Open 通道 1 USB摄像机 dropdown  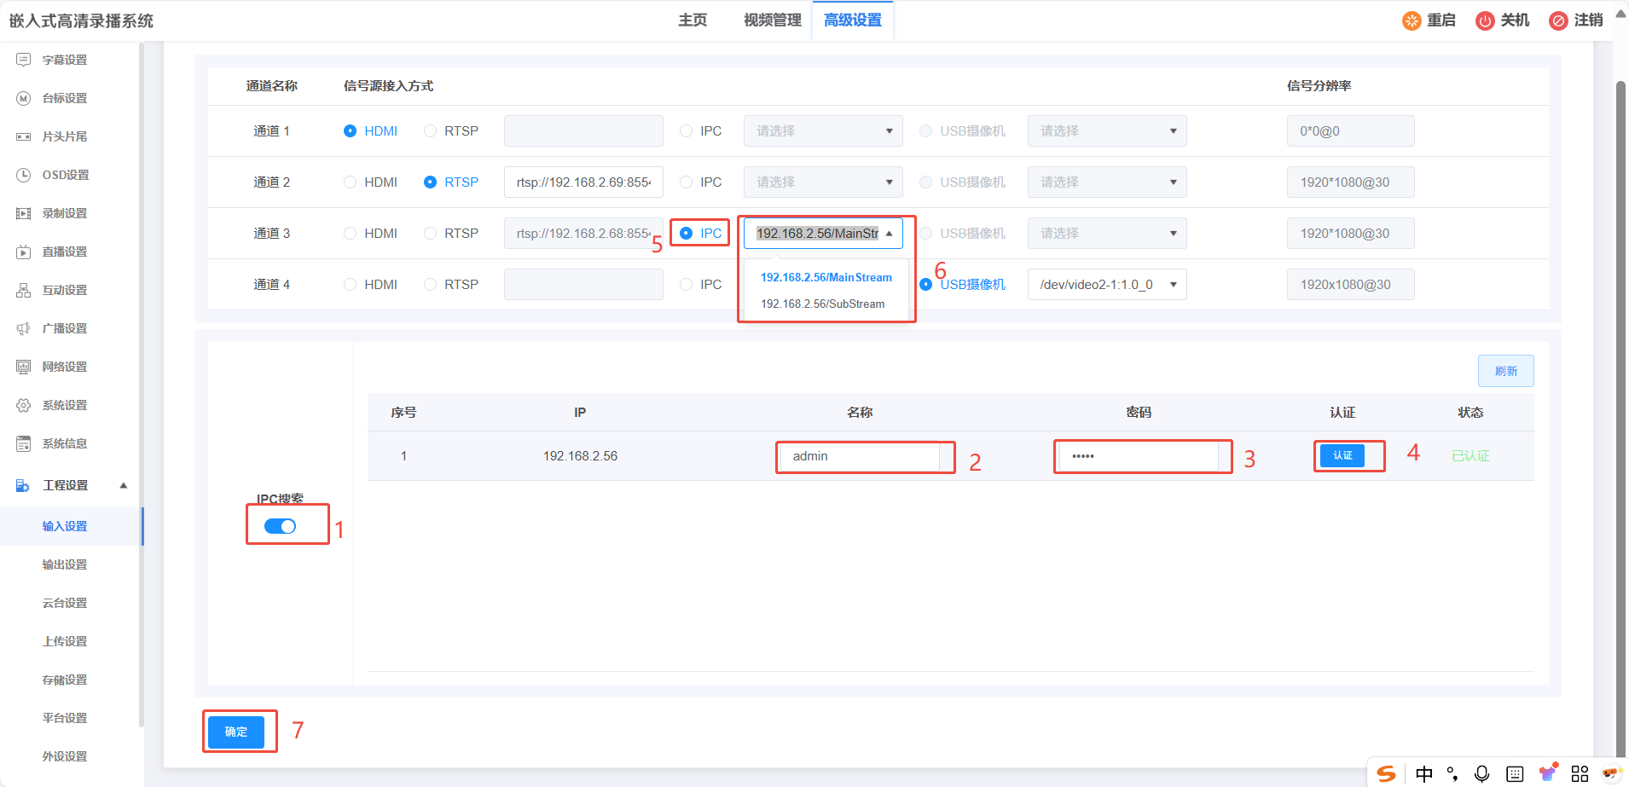[1107, 130]
